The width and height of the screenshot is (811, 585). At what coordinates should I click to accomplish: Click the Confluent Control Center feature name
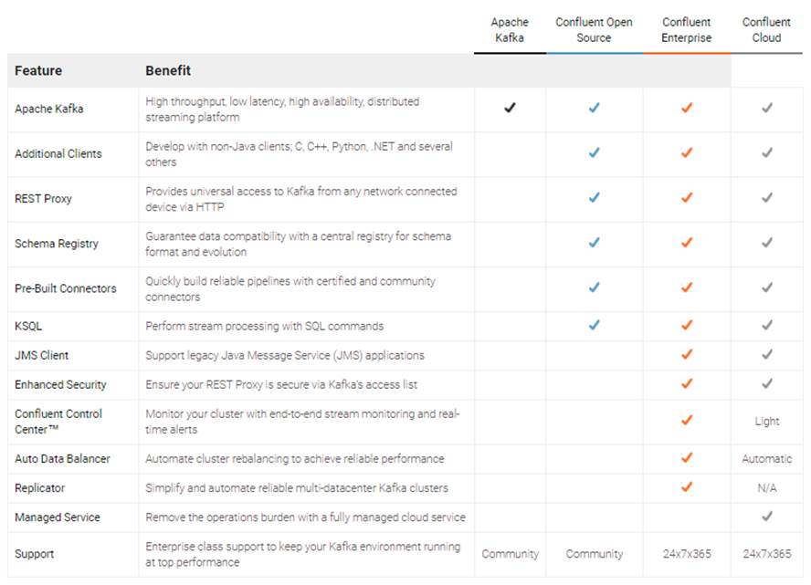(x=58, y=421)
